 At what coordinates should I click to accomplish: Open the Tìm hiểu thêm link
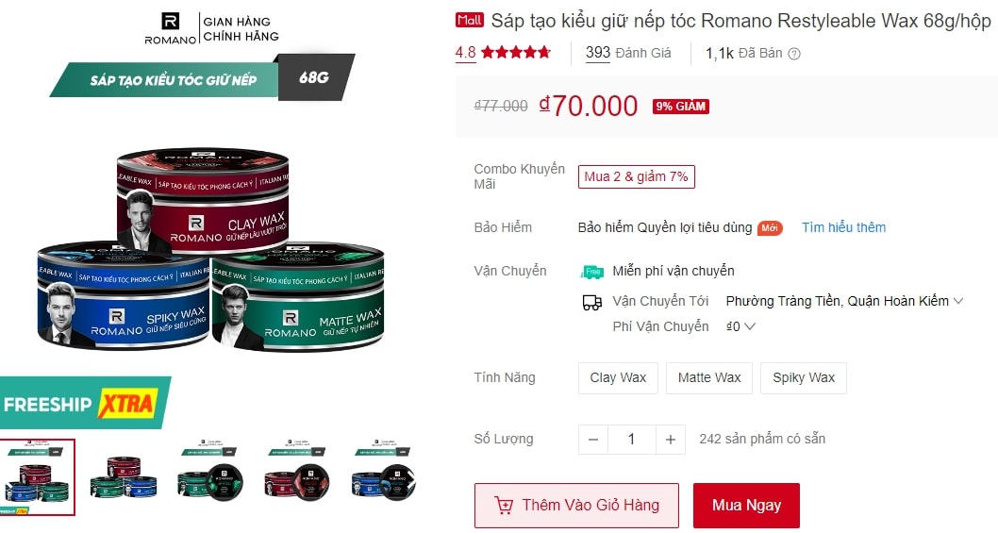coord(843,228)
